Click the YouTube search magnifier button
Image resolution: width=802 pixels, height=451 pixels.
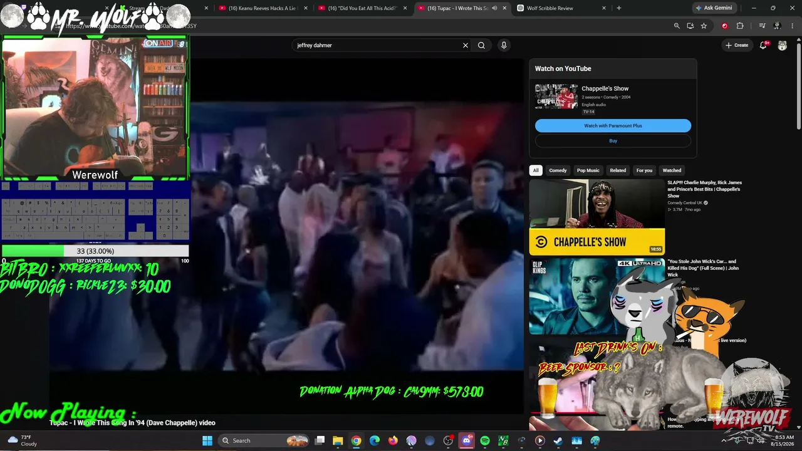pos(481,45)
